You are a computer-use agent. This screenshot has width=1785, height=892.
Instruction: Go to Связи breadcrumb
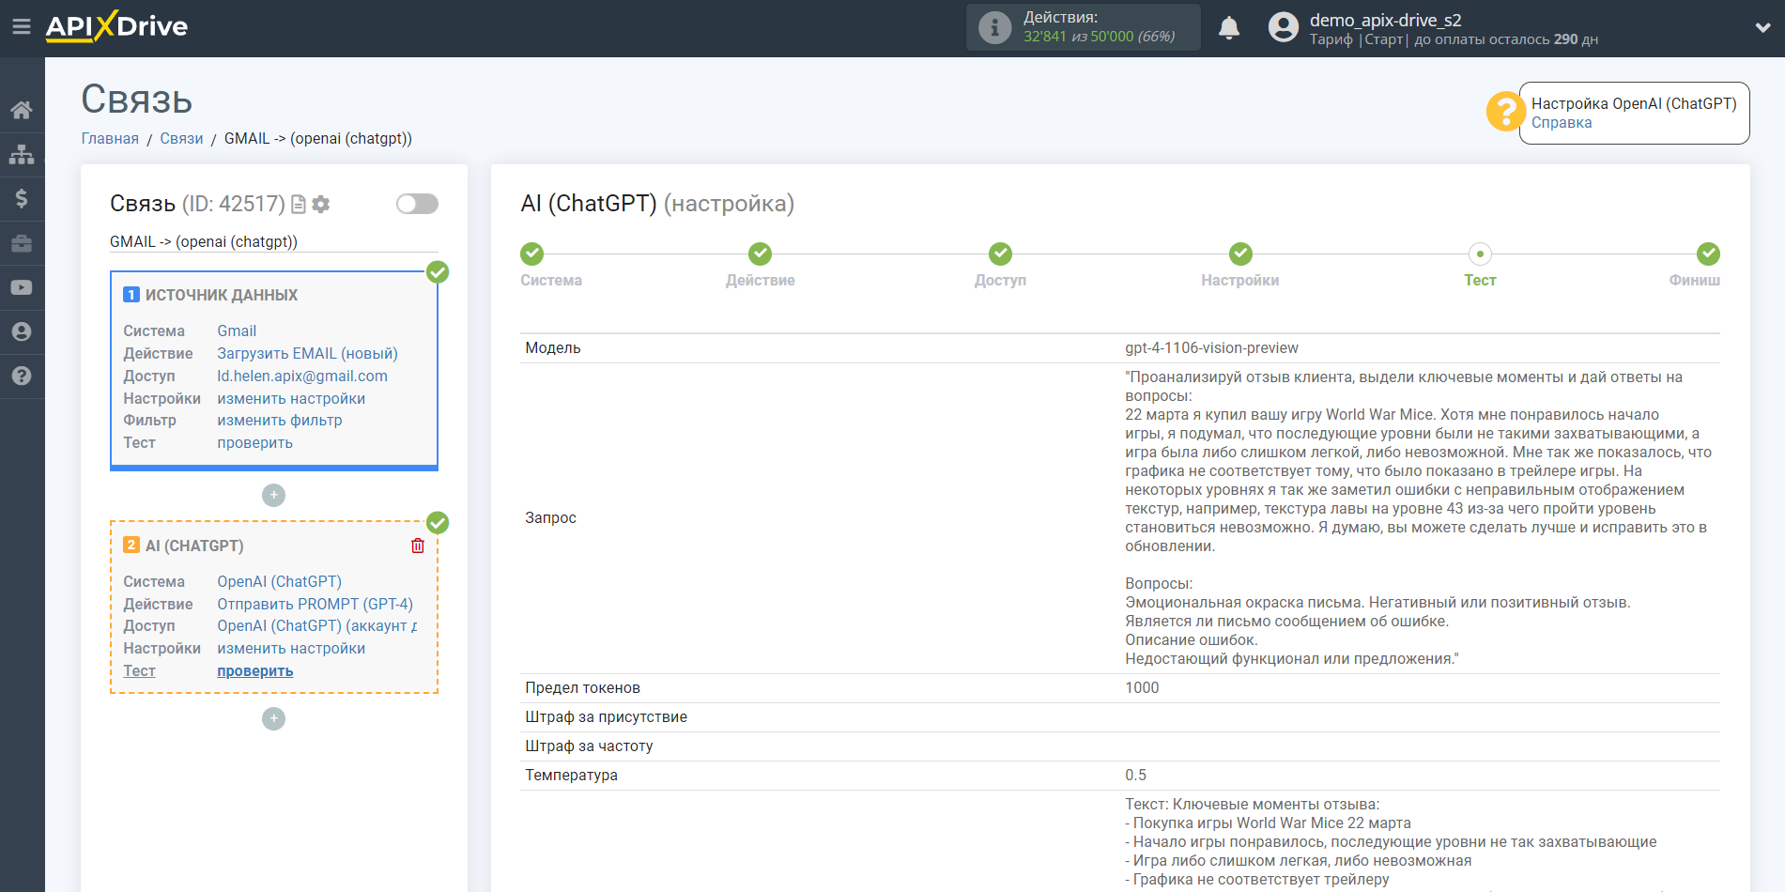pyautogui.click(x=181, y=139)
